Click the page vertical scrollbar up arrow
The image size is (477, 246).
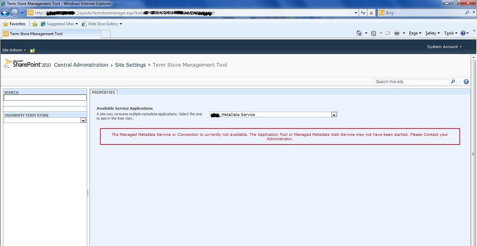[474, 58]
